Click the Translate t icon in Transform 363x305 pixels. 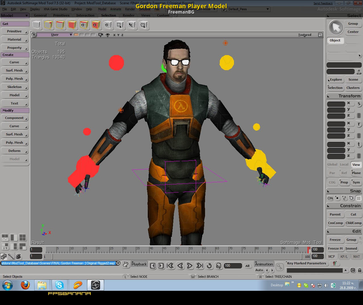click(x=359, y=144)
